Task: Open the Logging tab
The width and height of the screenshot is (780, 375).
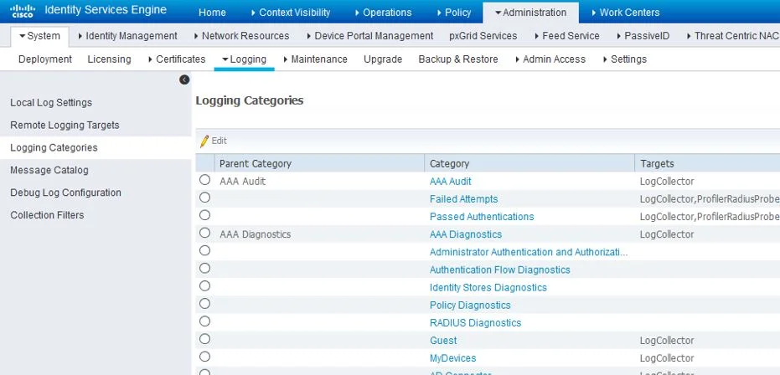Action: point(245,59)
